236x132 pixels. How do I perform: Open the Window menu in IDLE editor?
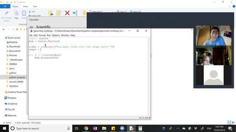pos(65,35)
